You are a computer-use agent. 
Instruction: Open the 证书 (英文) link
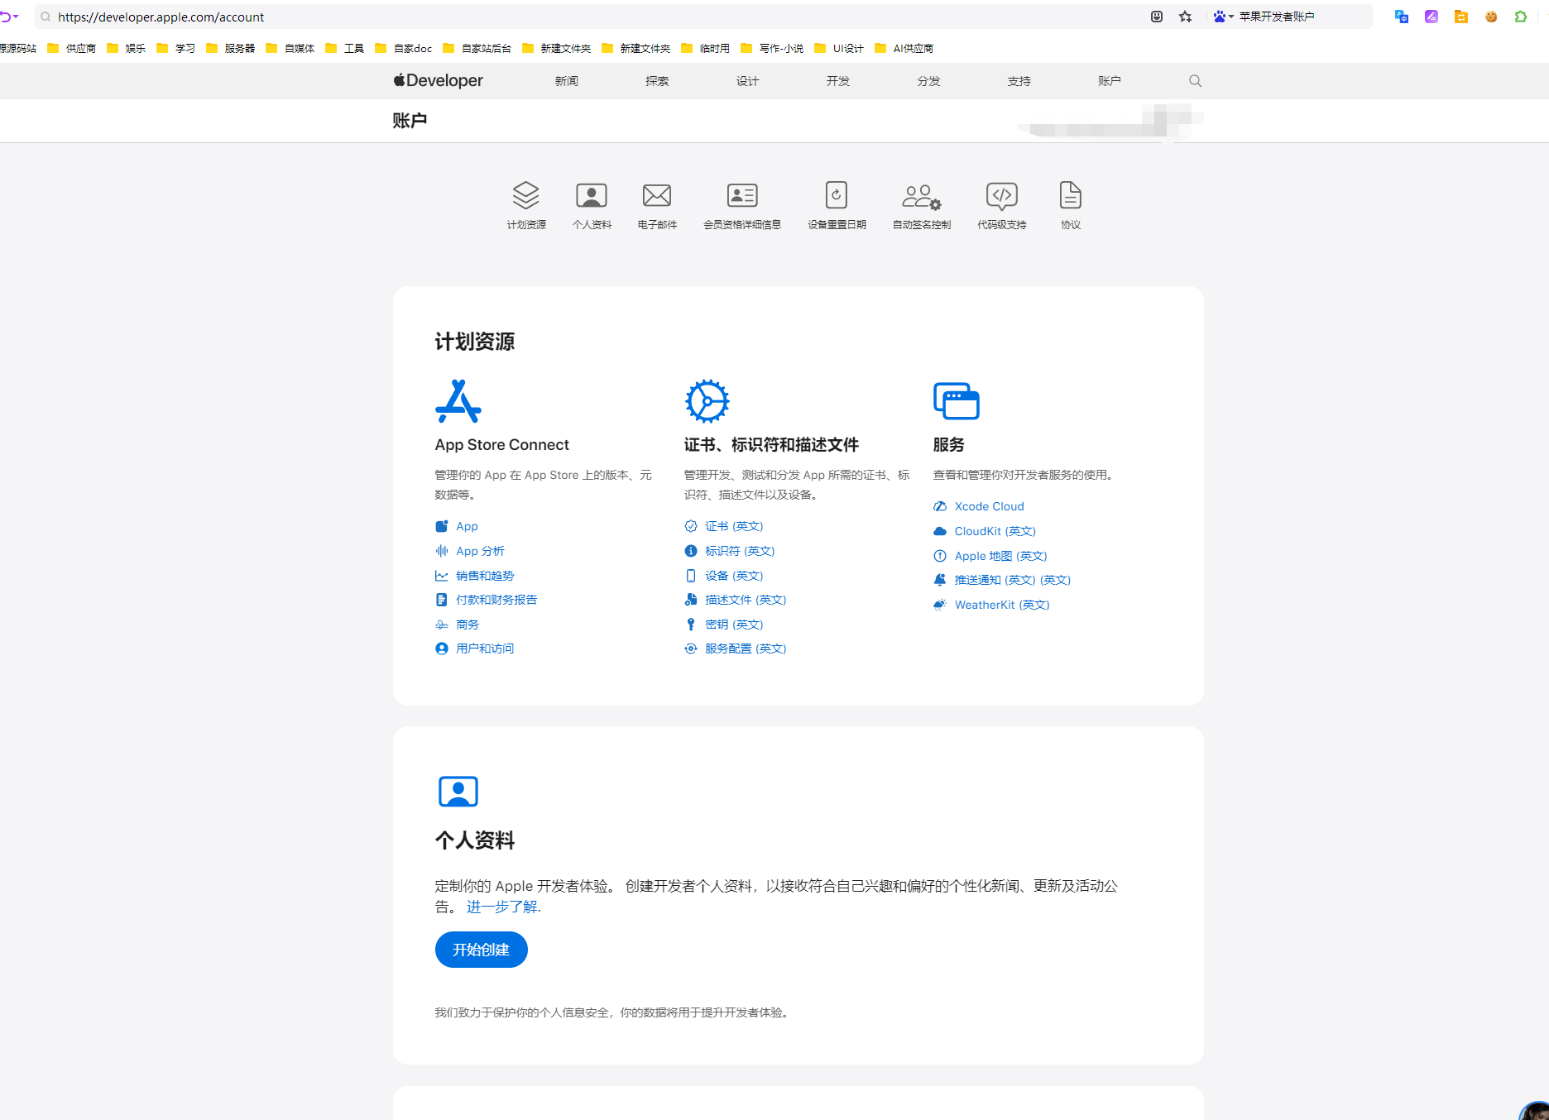(734, 526)
